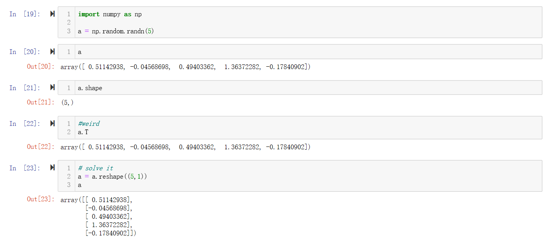Screen dimensions: 548x241
Task: Click run icon beside cell In [20]
Action: [52, 52]
